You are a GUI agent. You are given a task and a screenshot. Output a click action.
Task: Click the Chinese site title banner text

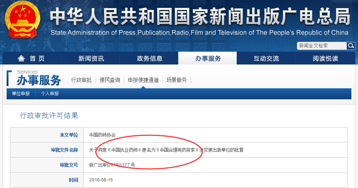point(200,16)
